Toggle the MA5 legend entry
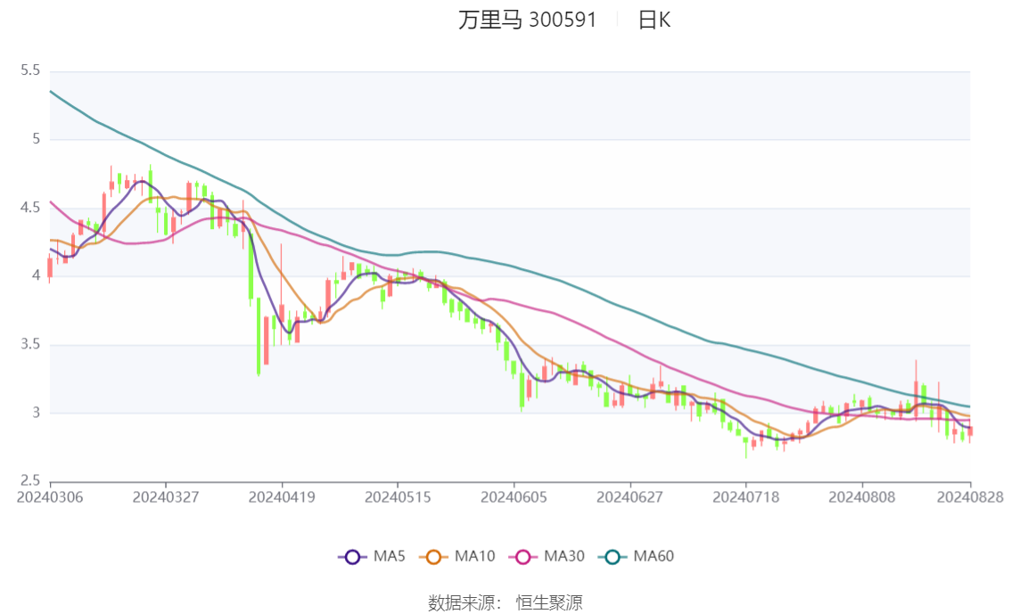The image size is (1011, 614). pos(372,556)
